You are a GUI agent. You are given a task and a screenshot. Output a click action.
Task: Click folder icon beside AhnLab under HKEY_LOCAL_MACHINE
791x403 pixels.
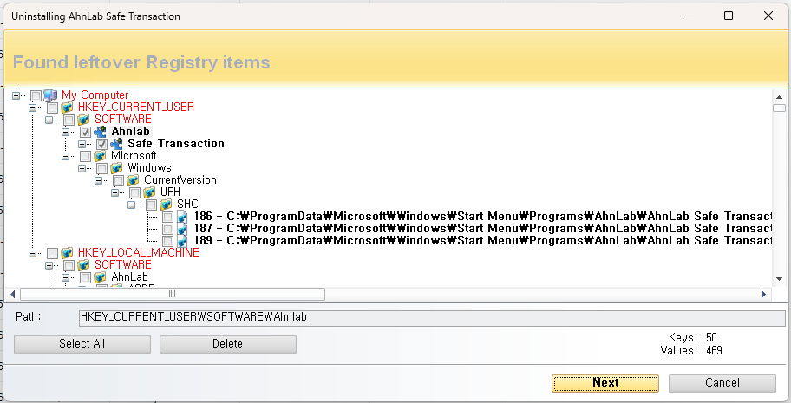point(101,277)
